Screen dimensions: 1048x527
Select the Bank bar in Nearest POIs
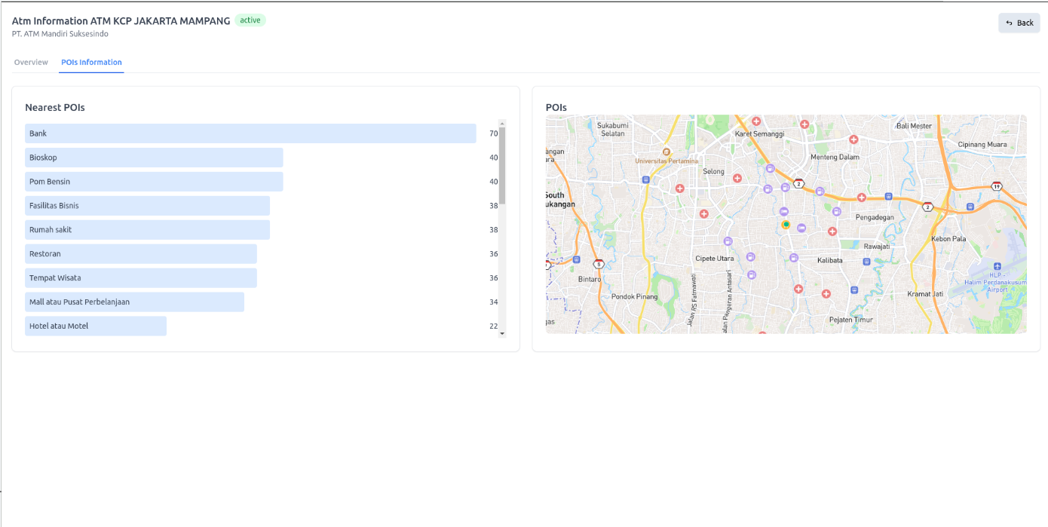(250, 133)
